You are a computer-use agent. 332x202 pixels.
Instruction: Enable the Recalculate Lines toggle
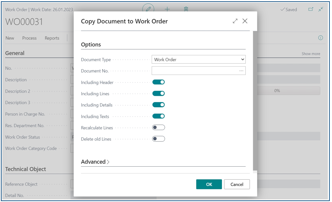(x=158, y=127)
